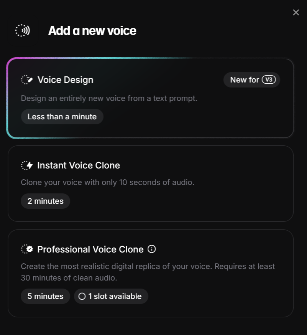Click the text prompt description in Voice Design
The width and height of the screenshot is (307, 335).
pyautogui.click(x=109, y=98)
